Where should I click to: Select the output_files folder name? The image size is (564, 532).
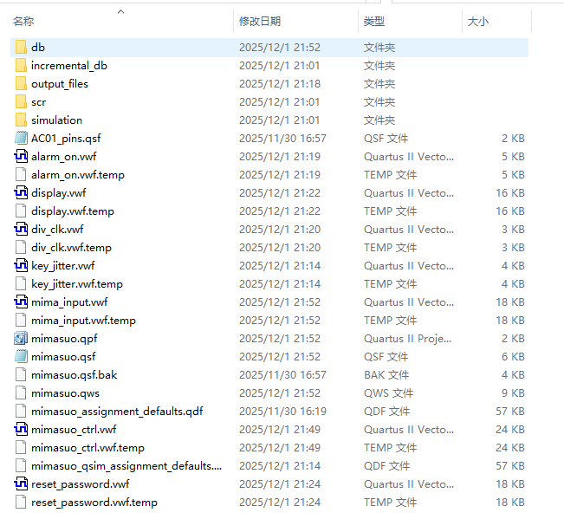coord(60,84)
